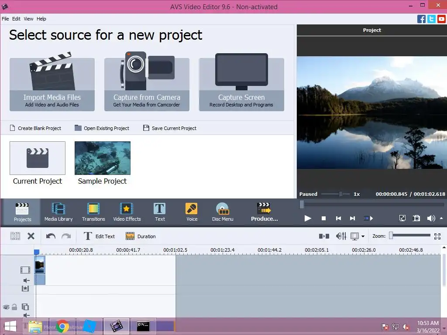Click Create Blank Project
447x335 pixels.
point(36,128)
